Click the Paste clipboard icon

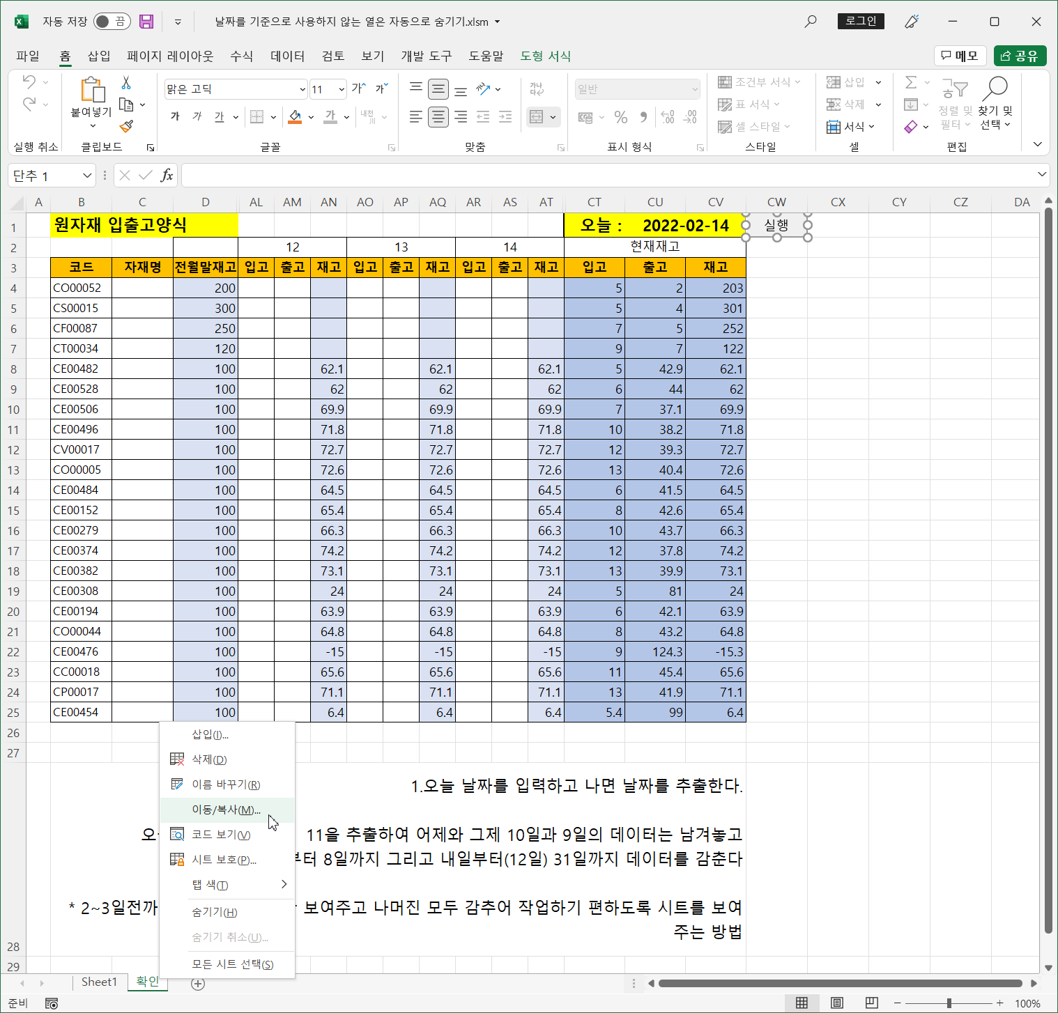point(92,91)
